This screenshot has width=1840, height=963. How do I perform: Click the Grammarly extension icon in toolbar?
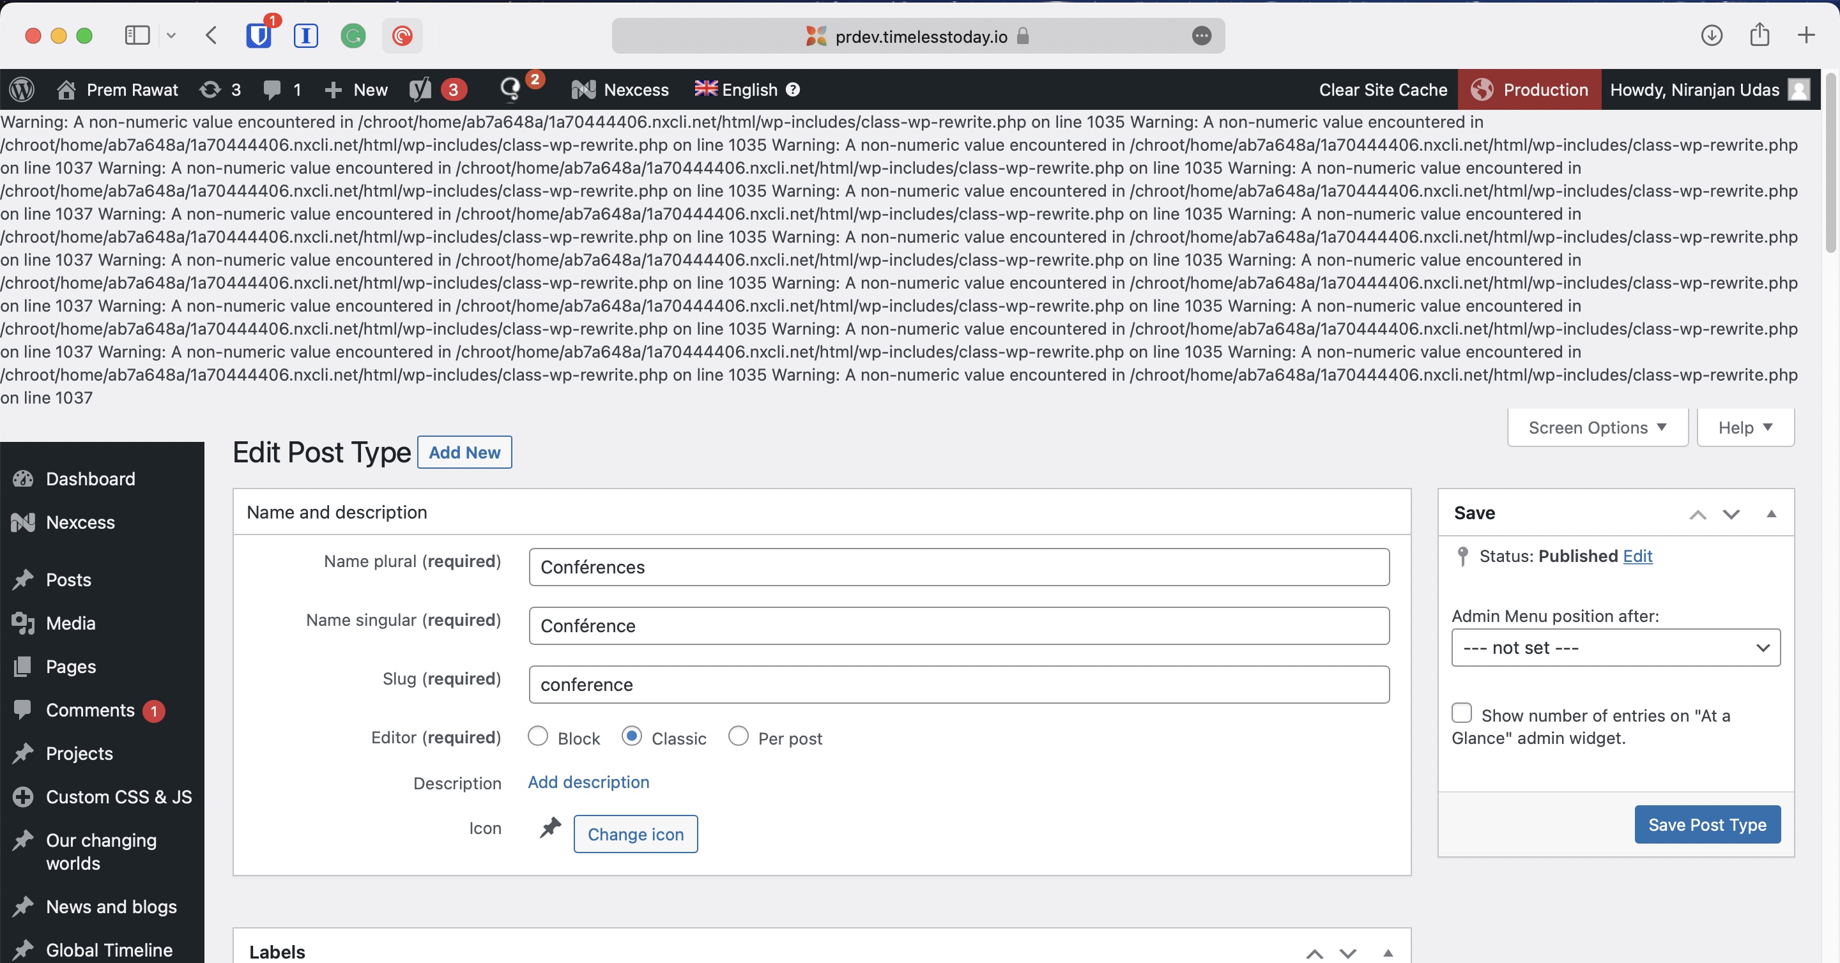click(353, 36)
